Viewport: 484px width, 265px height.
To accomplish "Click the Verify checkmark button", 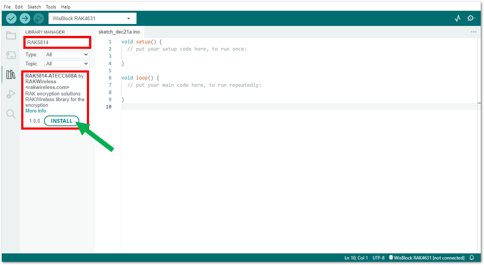I will [x=11, y=18].
